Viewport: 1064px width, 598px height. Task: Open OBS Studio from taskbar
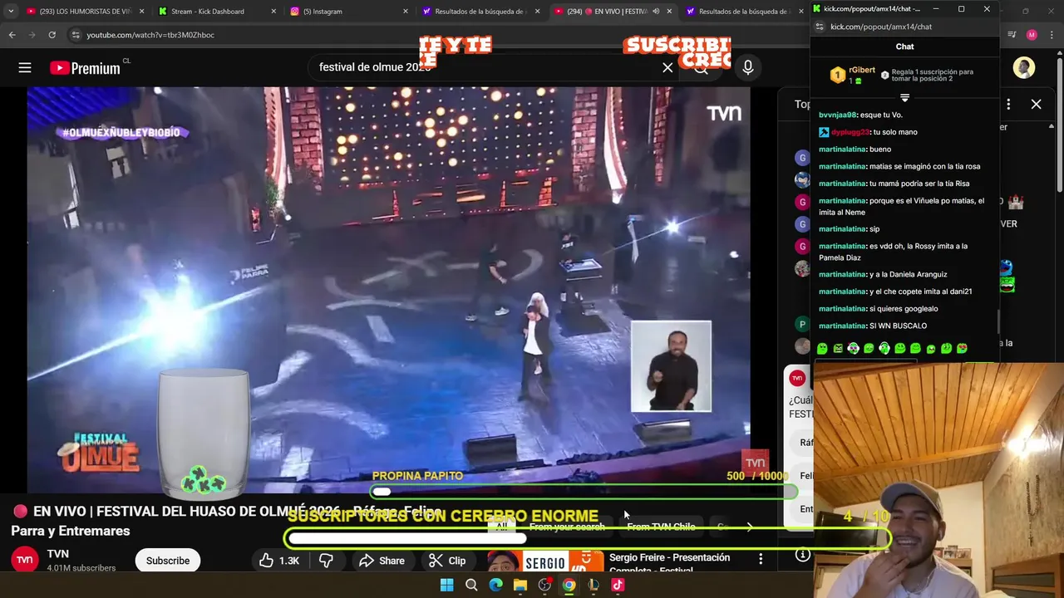pyautogui.click(x=544, y=585)
